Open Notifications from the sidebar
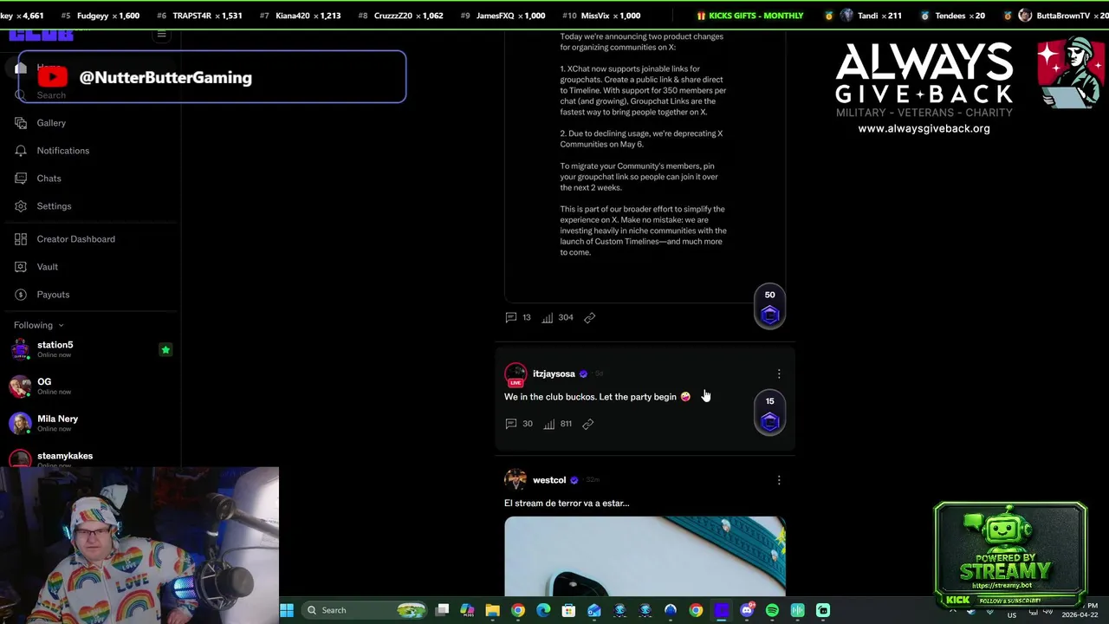 (x=62, y=151)
